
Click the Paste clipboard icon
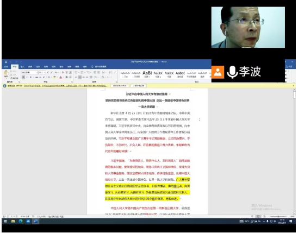(6, 73)
